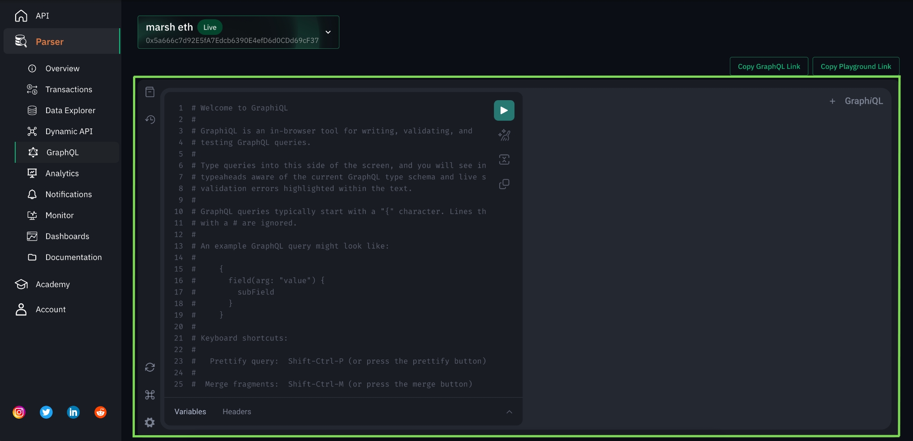This screenshot has height=441, width=913.
Task: Show query history panel
Action: click(150, 119)
